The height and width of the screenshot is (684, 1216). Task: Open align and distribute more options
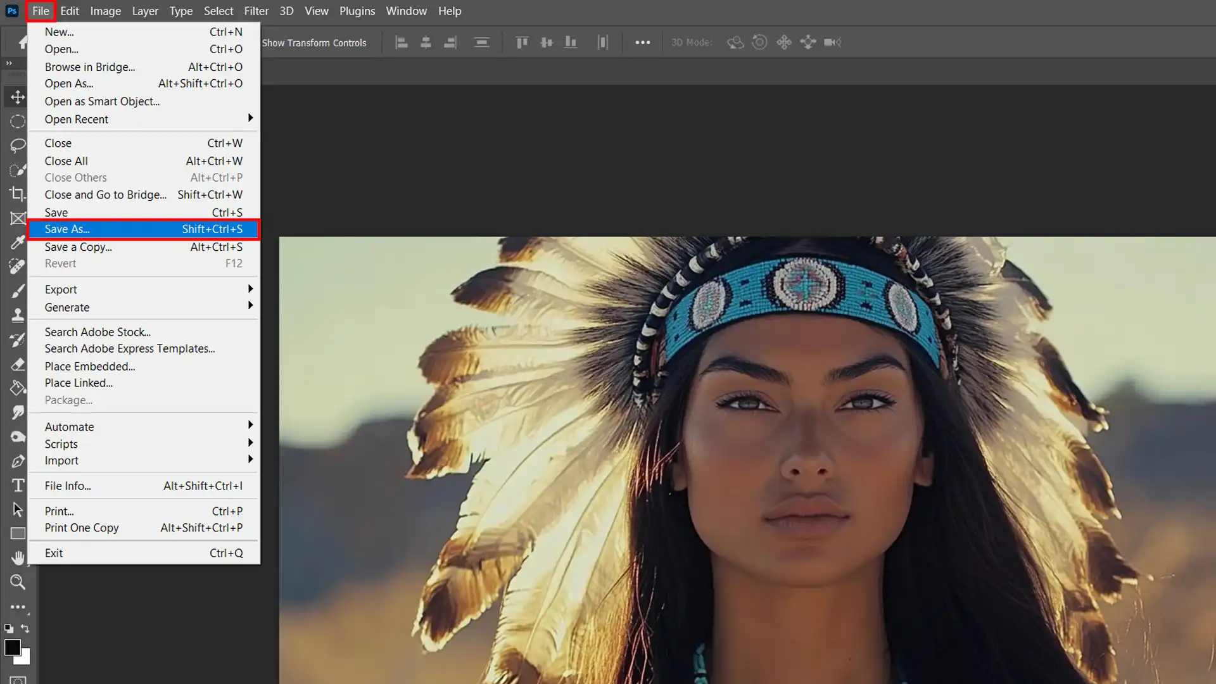(643, 42)
